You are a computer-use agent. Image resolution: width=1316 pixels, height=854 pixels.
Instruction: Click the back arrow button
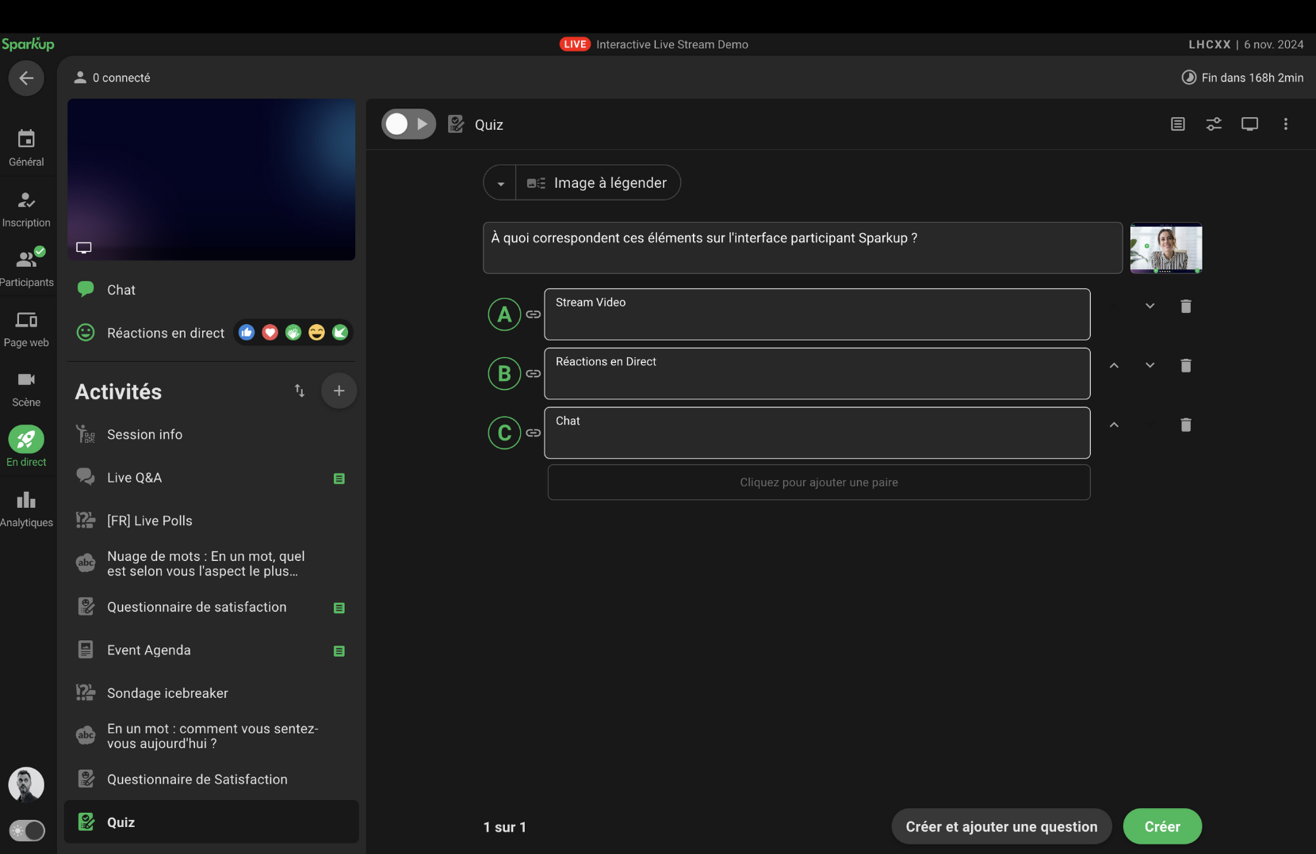(x=26, y=78)
